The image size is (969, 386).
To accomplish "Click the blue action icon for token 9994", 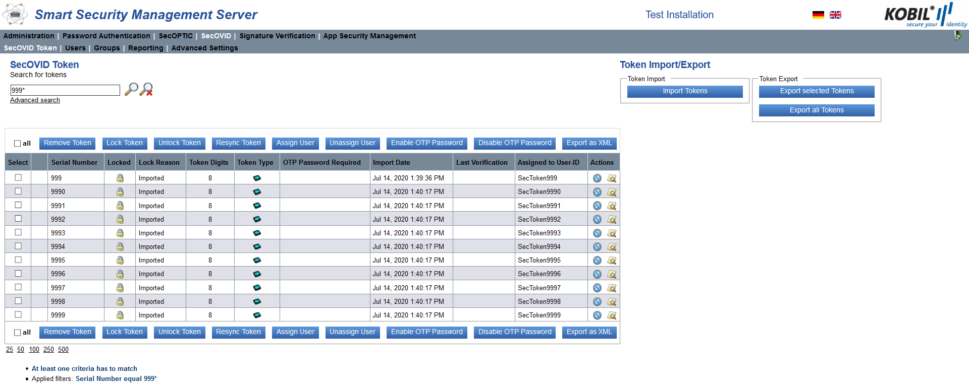I will pos(597,247).
